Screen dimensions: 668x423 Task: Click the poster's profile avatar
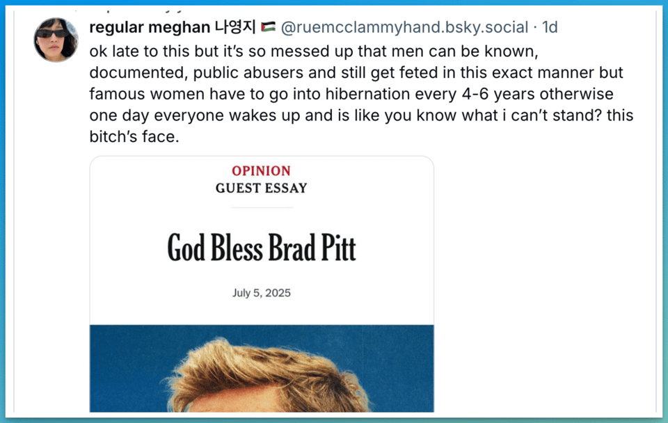pyautogui.click(x=56, y=40)
